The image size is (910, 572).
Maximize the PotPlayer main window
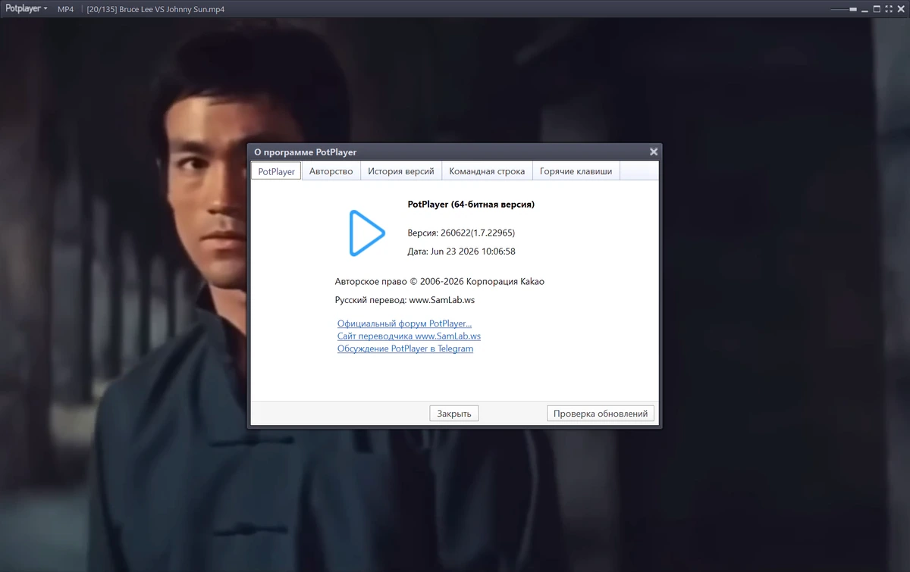877,9
